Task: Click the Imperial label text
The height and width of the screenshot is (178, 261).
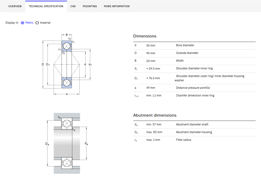Action: [45, 23]
